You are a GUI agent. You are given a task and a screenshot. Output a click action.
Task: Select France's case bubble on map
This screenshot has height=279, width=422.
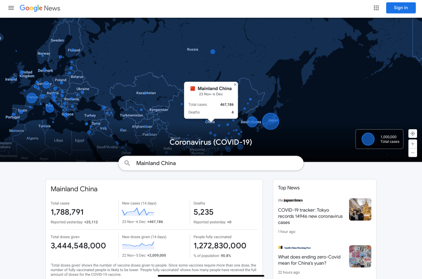32,98
